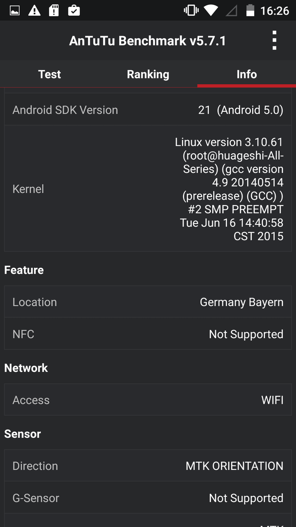Tap the NFC Not Supported row
Viewport: 296px width, 527px height.
pyautogui.click(x=148, y=334)
